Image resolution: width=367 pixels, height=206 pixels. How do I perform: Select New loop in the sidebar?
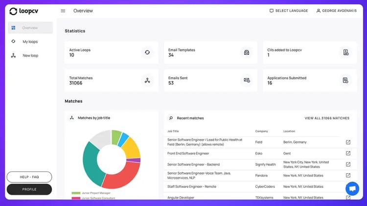point(30,55)
